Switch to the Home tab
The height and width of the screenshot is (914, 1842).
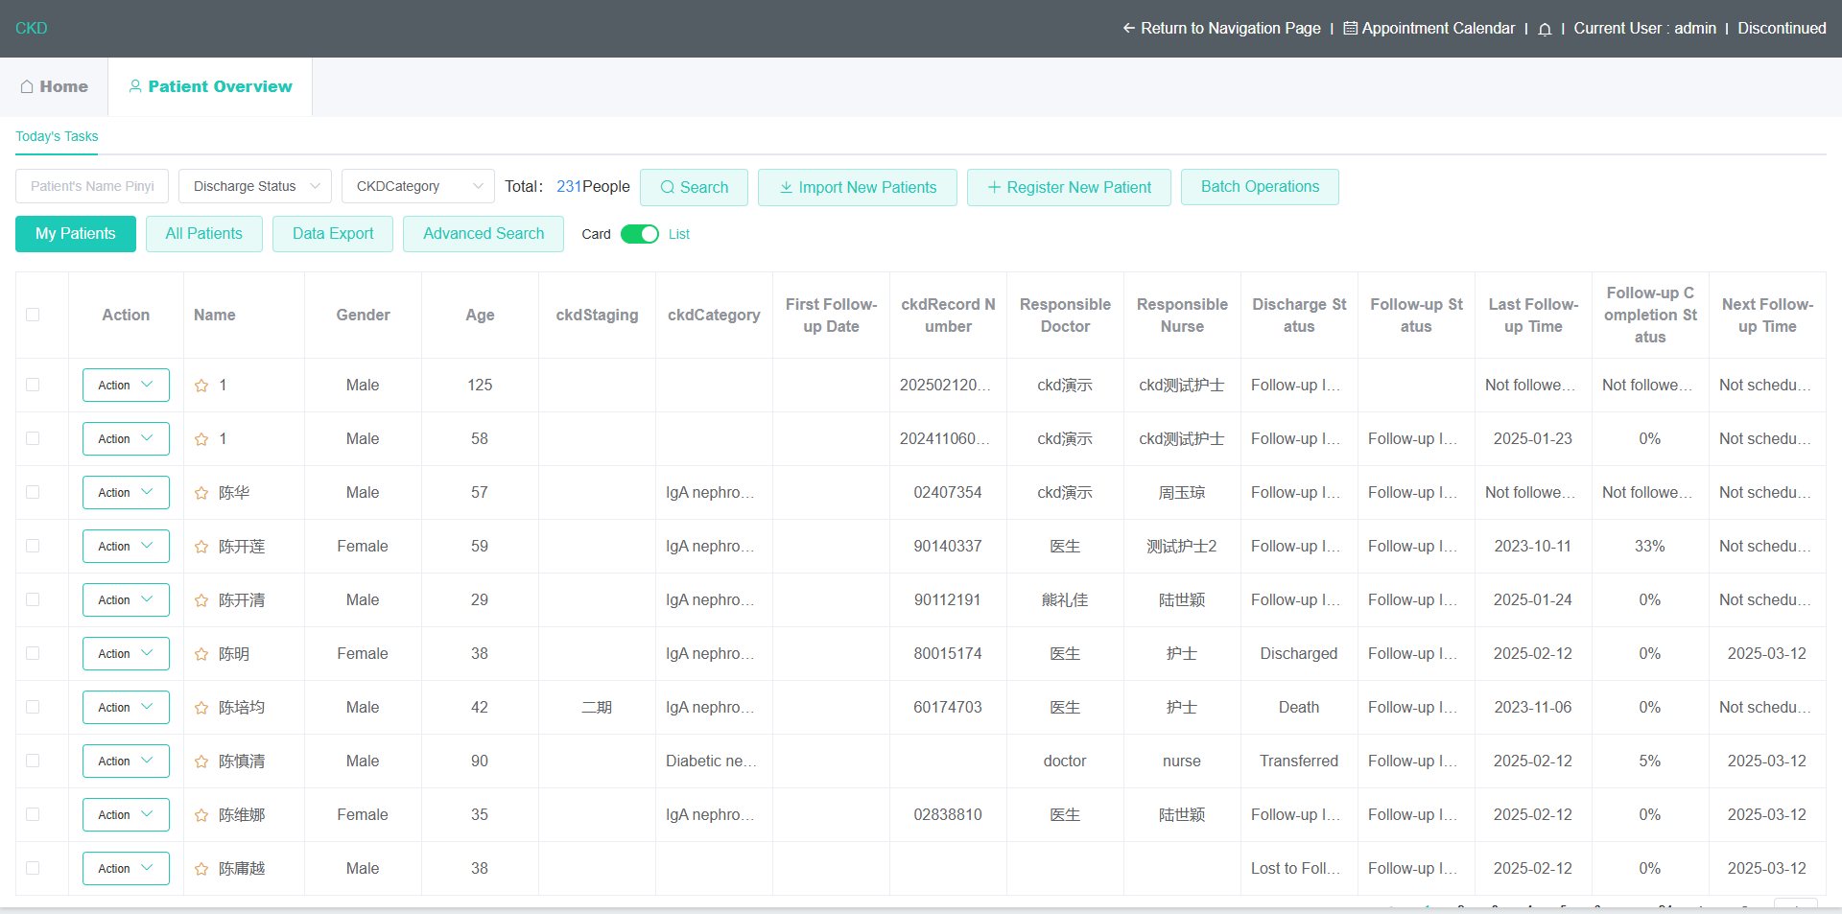tap(54, 86)
